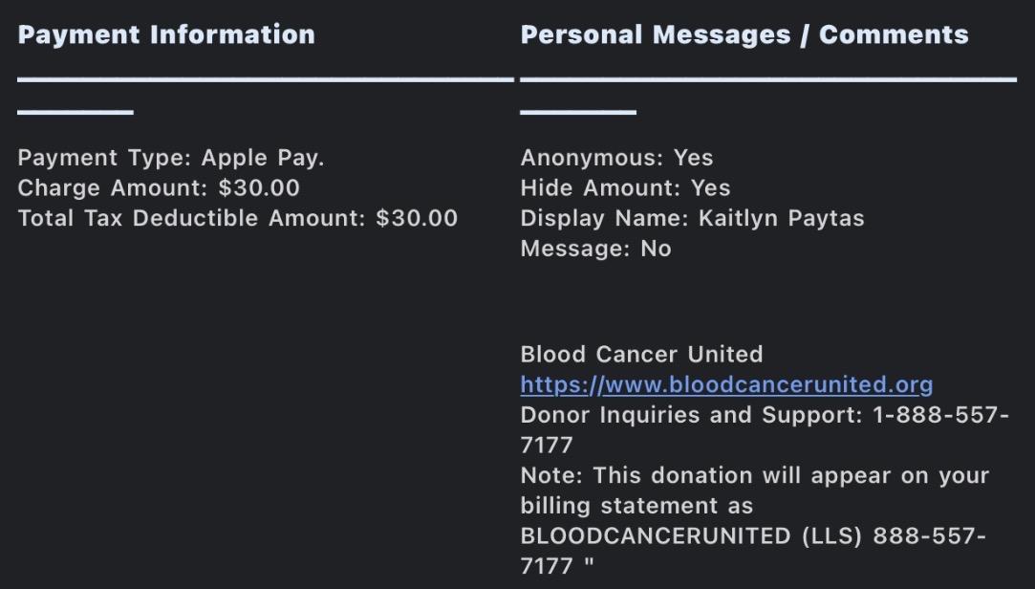
Task: Click the trailing 7177 digits at bottom
Action: [546, 567]
